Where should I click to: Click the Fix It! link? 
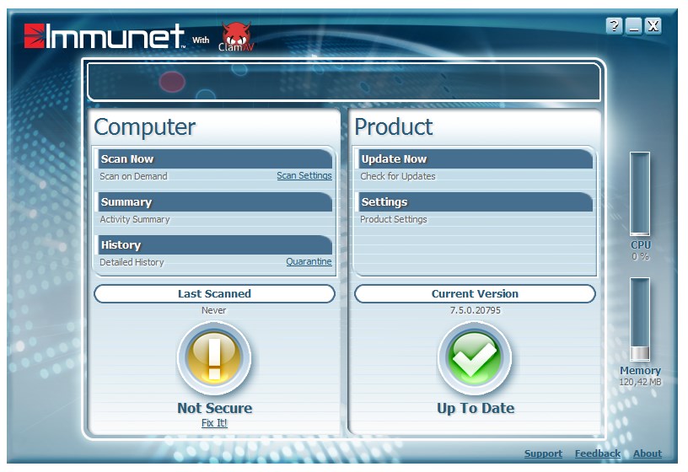[214, 423]
